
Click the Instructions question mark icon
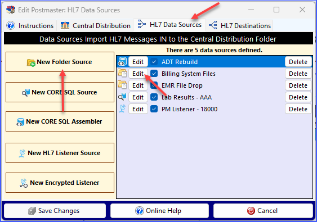[11, 26]
